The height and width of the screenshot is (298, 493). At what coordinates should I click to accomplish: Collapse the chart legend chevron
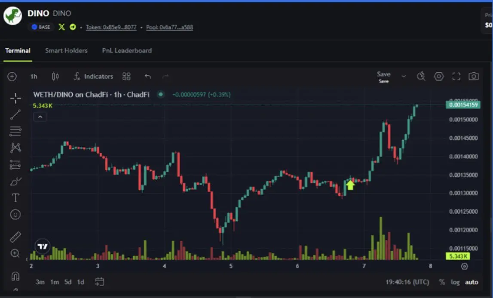point(40,117)
